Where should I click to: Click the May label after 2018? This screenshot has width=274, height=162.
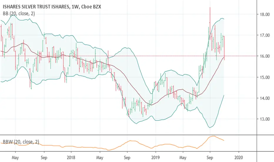pos(100,158)
